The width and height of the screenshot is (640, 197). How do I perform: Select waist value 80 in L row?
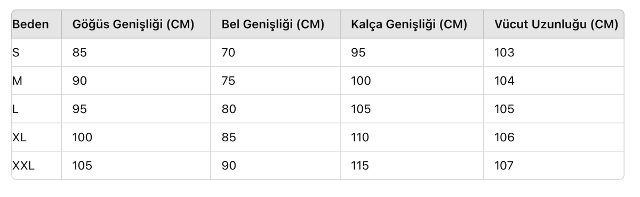(x=229, y=109)
